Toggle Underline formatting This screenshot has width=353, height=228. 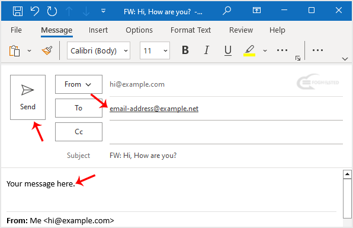tap(228, 50)
